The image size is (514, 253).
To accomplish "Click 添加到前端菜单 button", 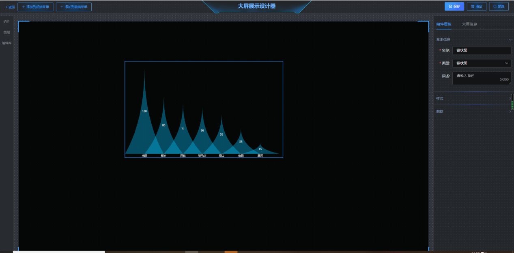I will (x=73, y=7).
